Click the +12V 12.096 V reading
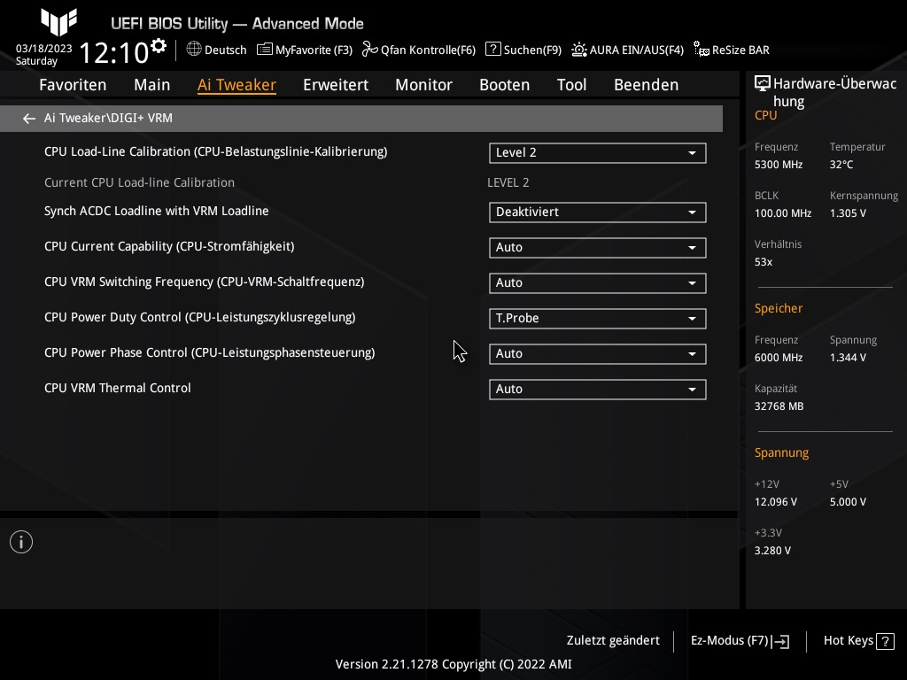Image resolution: width=907 pixels, height=680 pixels. (776, 502)
